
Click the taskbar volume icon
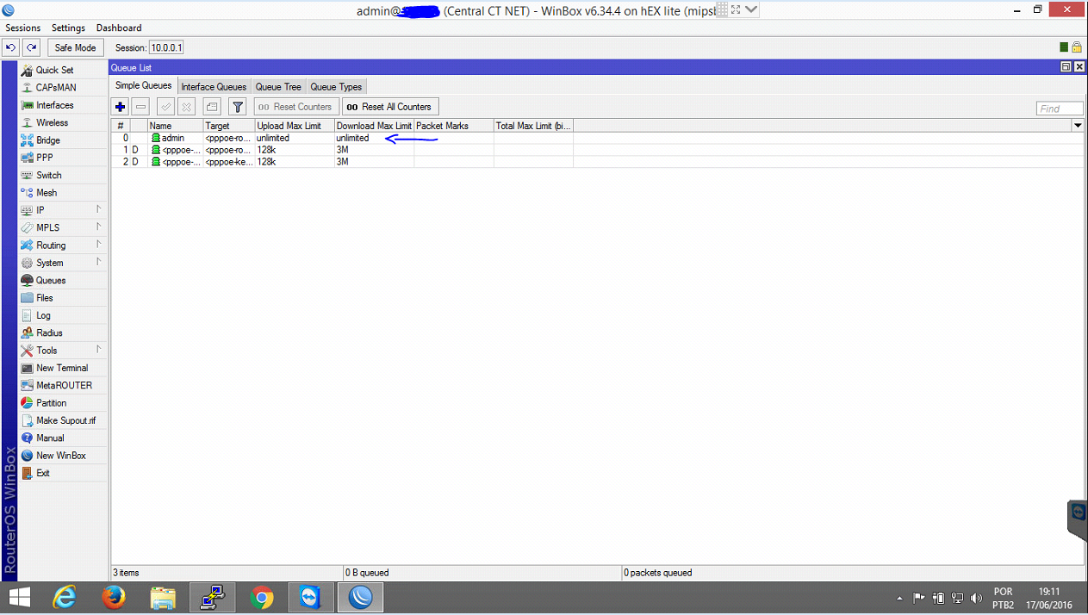[976, 598]
